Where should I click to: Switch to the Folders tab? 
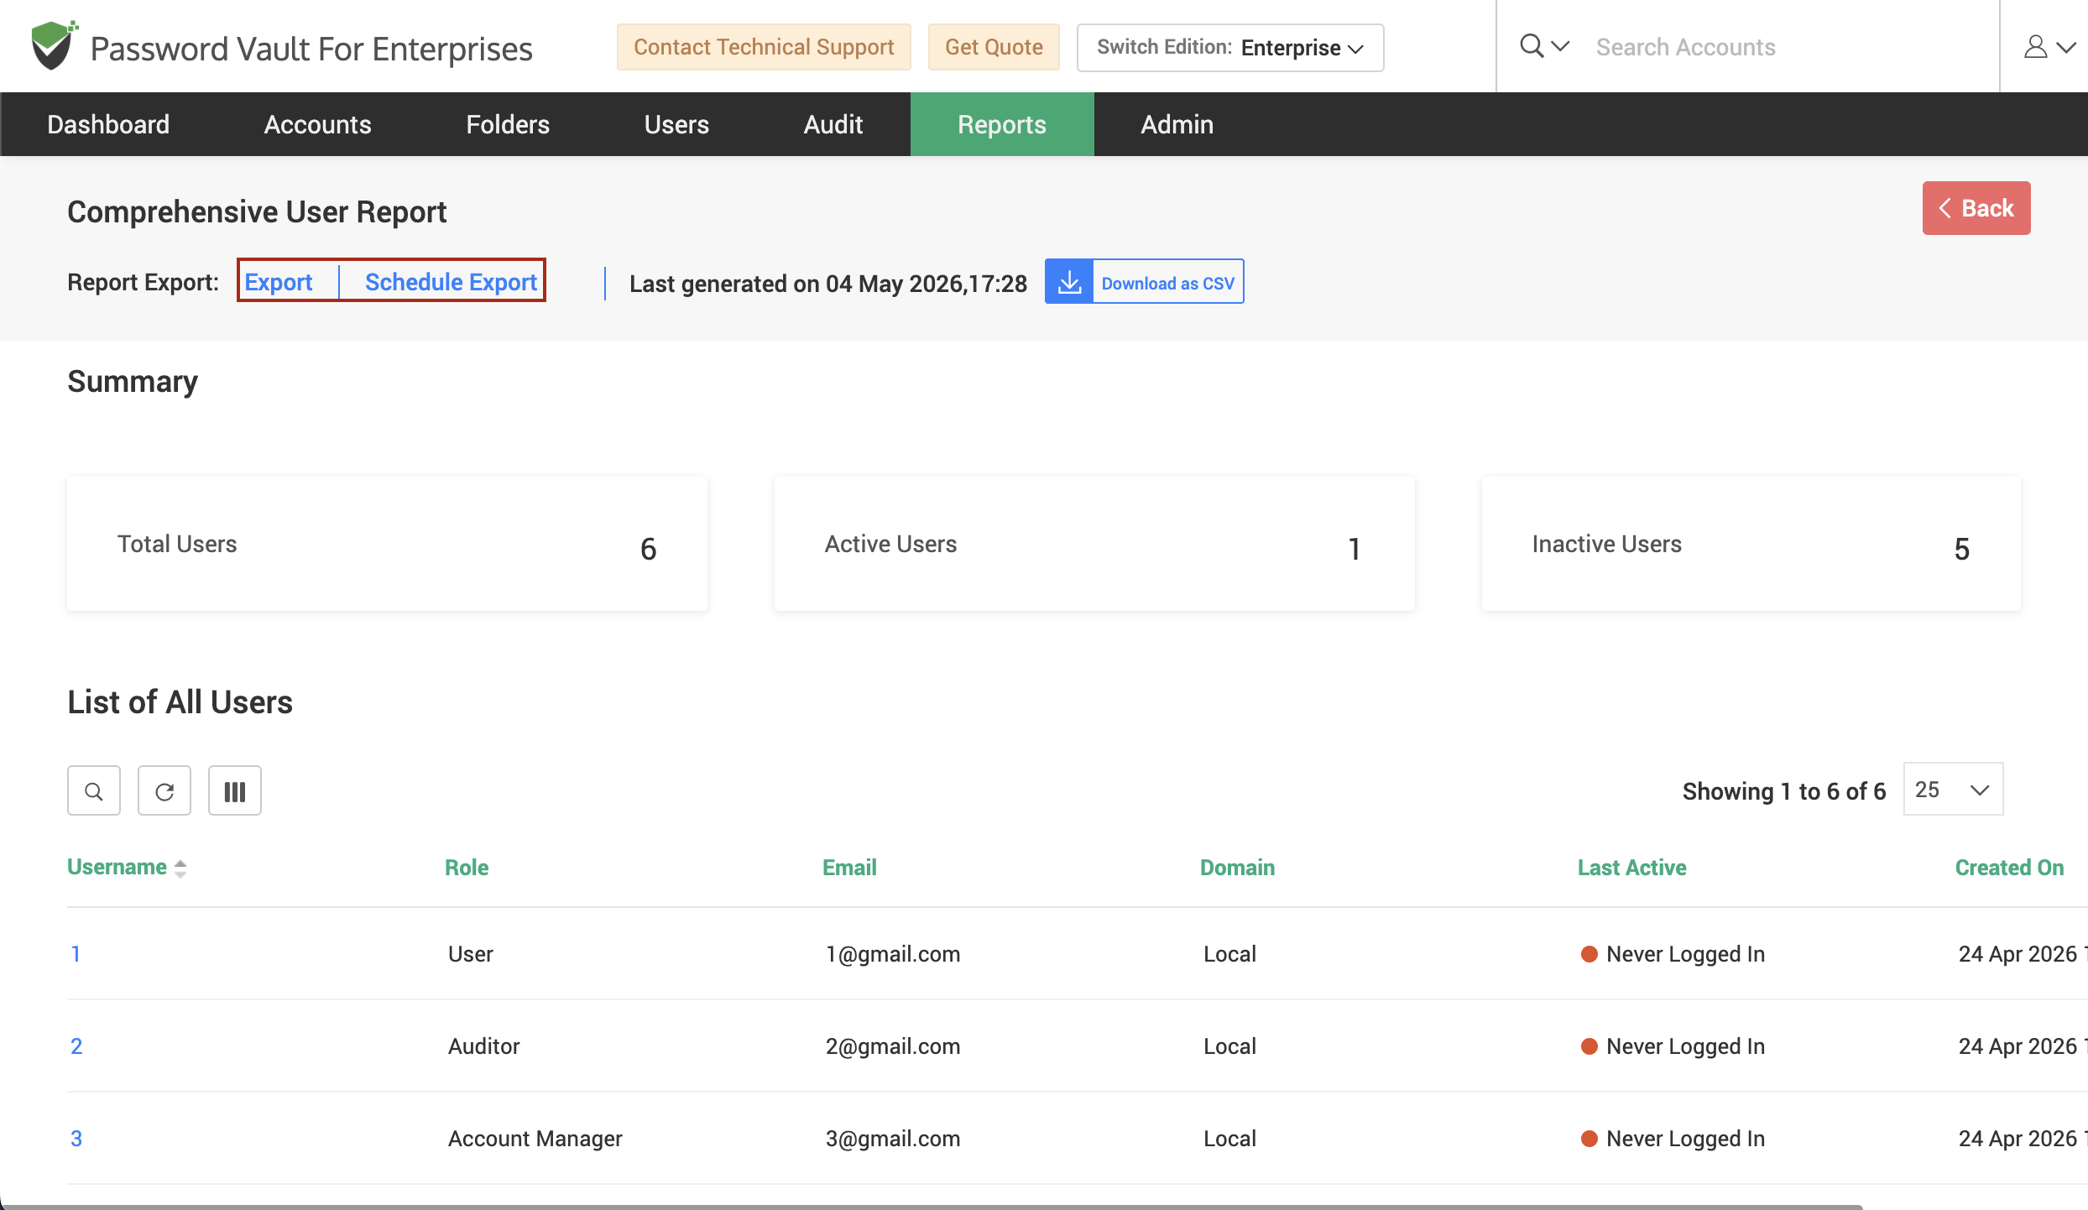click(508, 124)
